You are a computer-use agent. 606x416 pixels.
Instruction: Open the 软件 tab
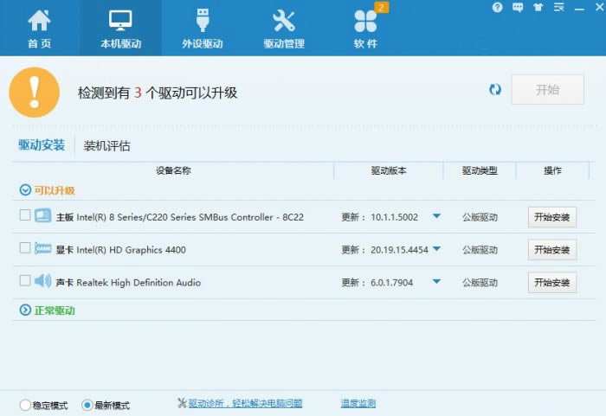coord(365,29)
